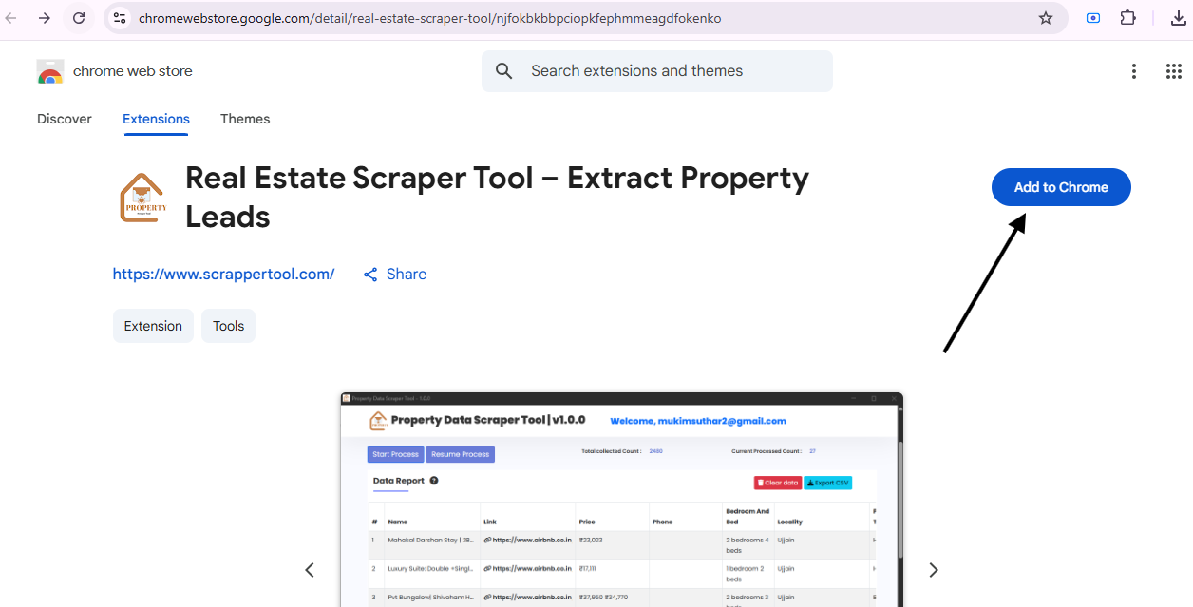
Task: Open the Discover tab
Action: (65, 119)
